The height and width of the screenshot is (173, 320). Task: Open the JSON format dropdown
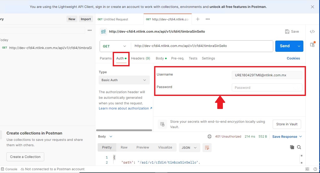click(189, 147)
